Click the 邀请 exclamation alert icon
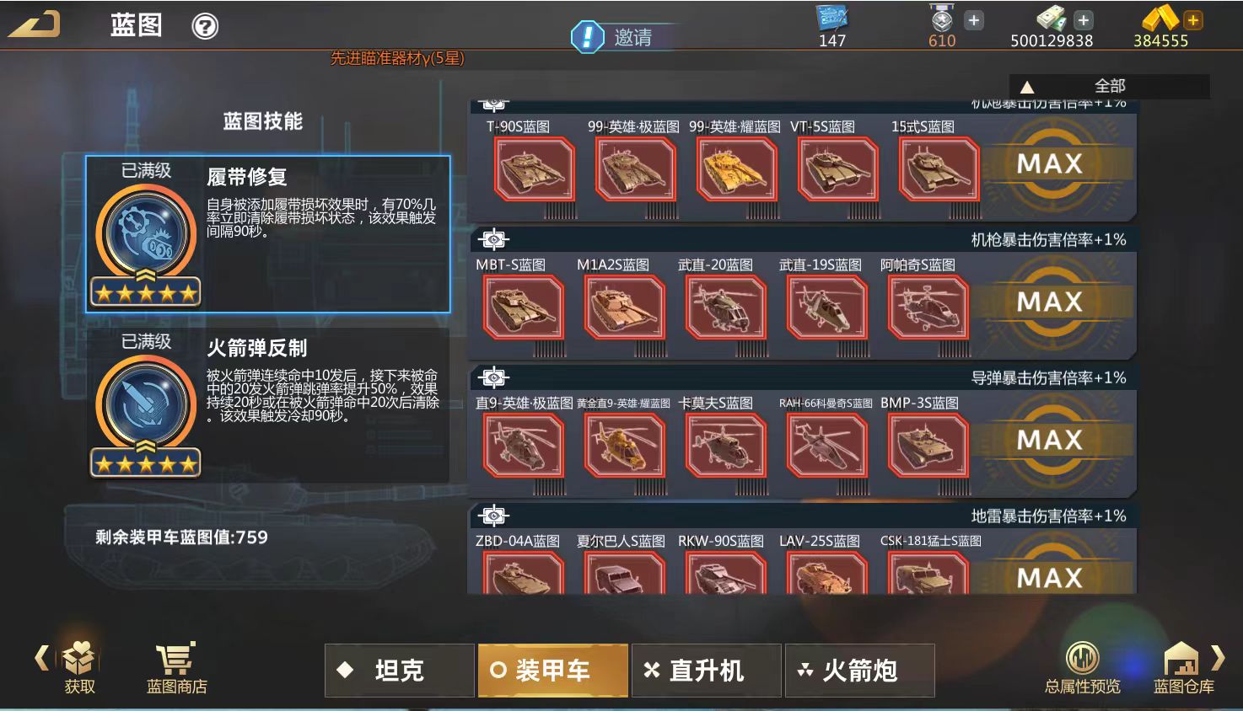 (587, 37)
